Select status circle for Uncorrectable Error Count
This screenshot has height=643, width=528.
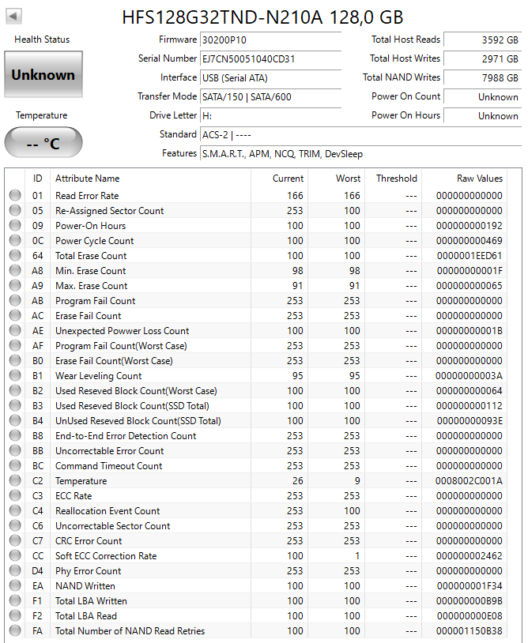tap(15, 451)
